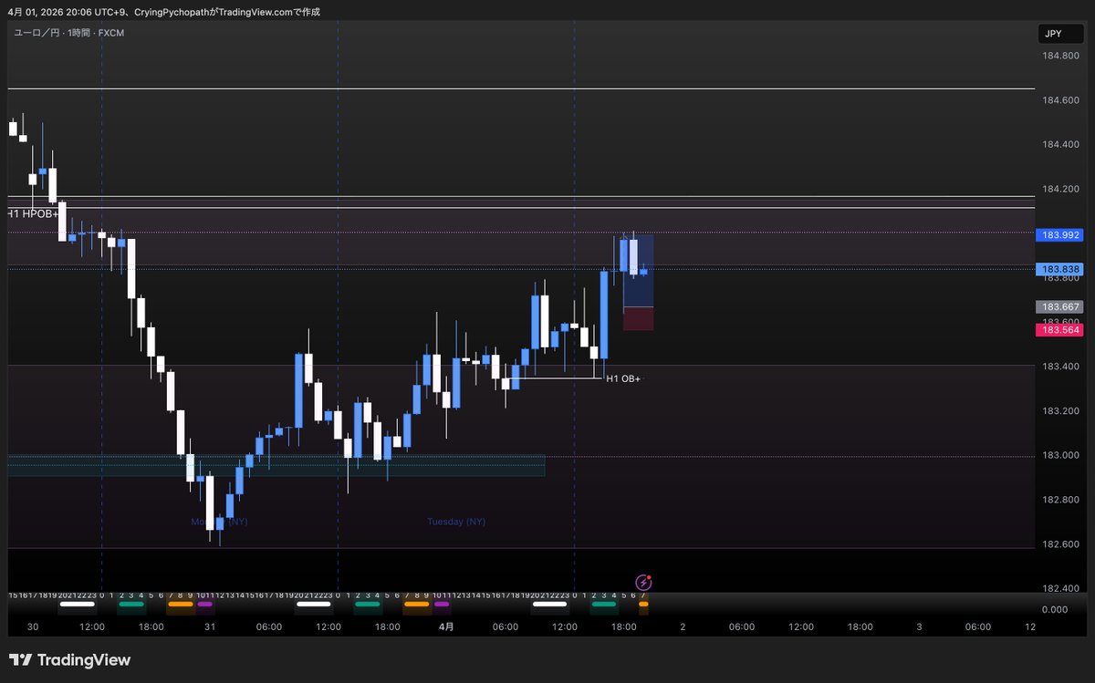Click the ユーロ/円 1時間 FXCM symbol title
Viewport: 1095px width, 683px height.
[x=69, y=33]
